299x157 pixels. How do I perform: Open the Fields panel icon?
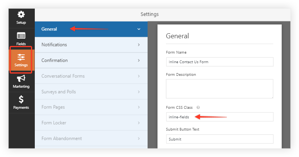(21, 36)
